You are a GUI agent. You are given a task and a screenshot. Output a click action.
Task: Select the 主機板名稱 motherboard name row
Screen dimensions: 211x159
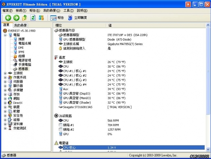129,44
